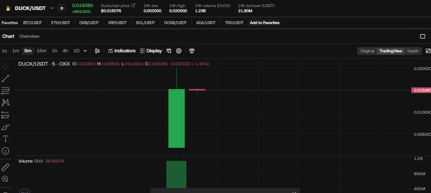431x193 pixels.
Task: Click the Add to Favorites button
Action: 264,23
